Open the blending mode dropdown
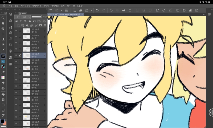Viewport: 213px width, 128px height. tap(26, 17)
